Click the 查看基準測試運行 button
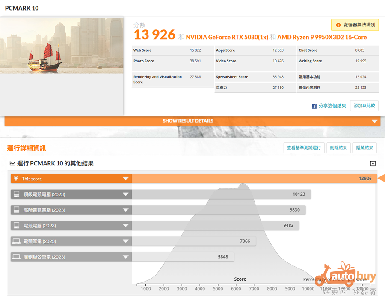 [x=304, y=148]
